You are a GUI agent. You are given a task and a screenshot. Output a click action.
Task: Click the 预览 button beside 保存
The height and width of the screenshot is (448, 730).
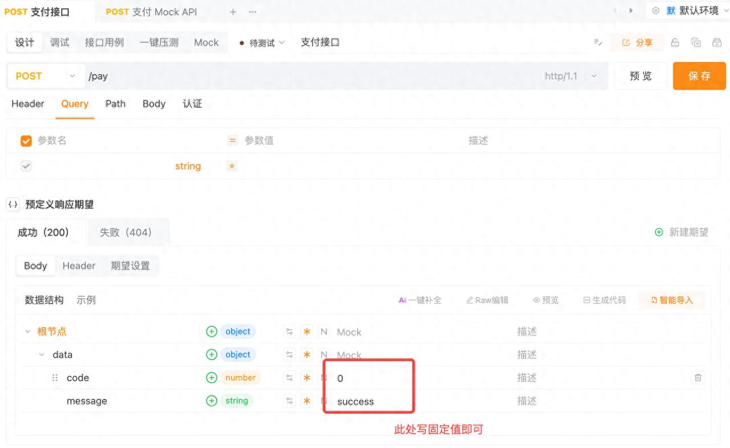[640, 76]
